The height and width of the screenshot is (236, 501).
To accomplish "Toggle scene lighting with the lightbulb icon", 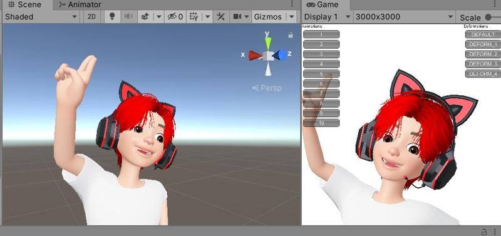I will coord(112,17).
